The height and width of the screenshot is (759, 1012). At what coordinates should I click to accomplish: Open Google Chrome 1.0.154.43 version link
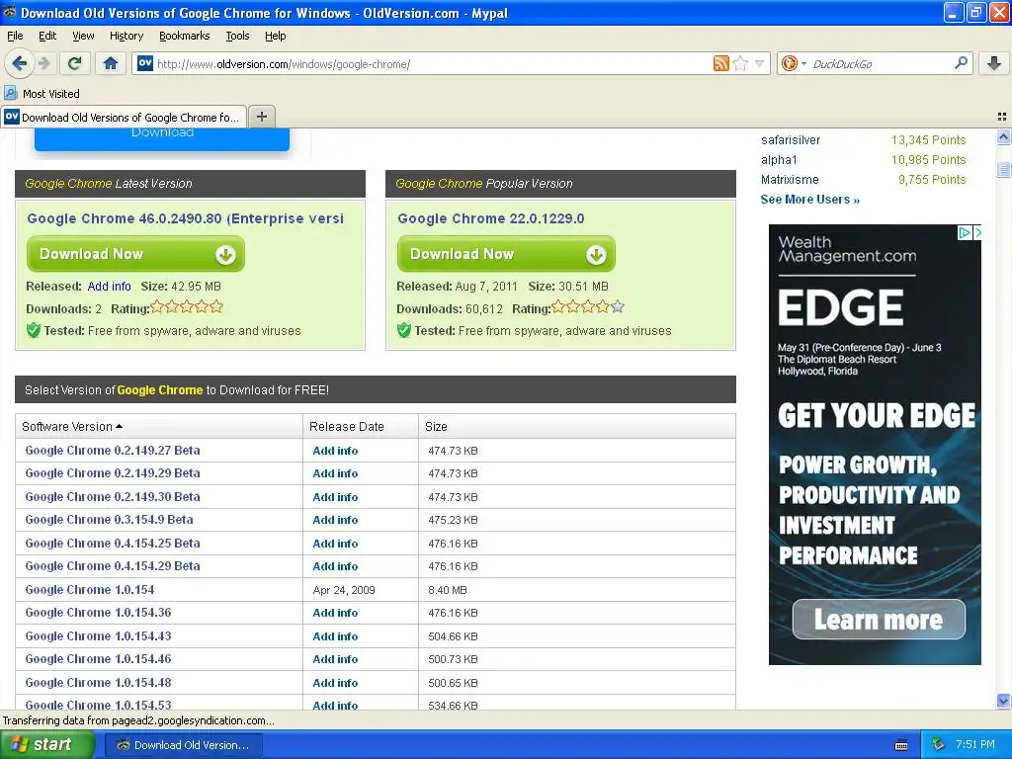click(x=98, y=635)
